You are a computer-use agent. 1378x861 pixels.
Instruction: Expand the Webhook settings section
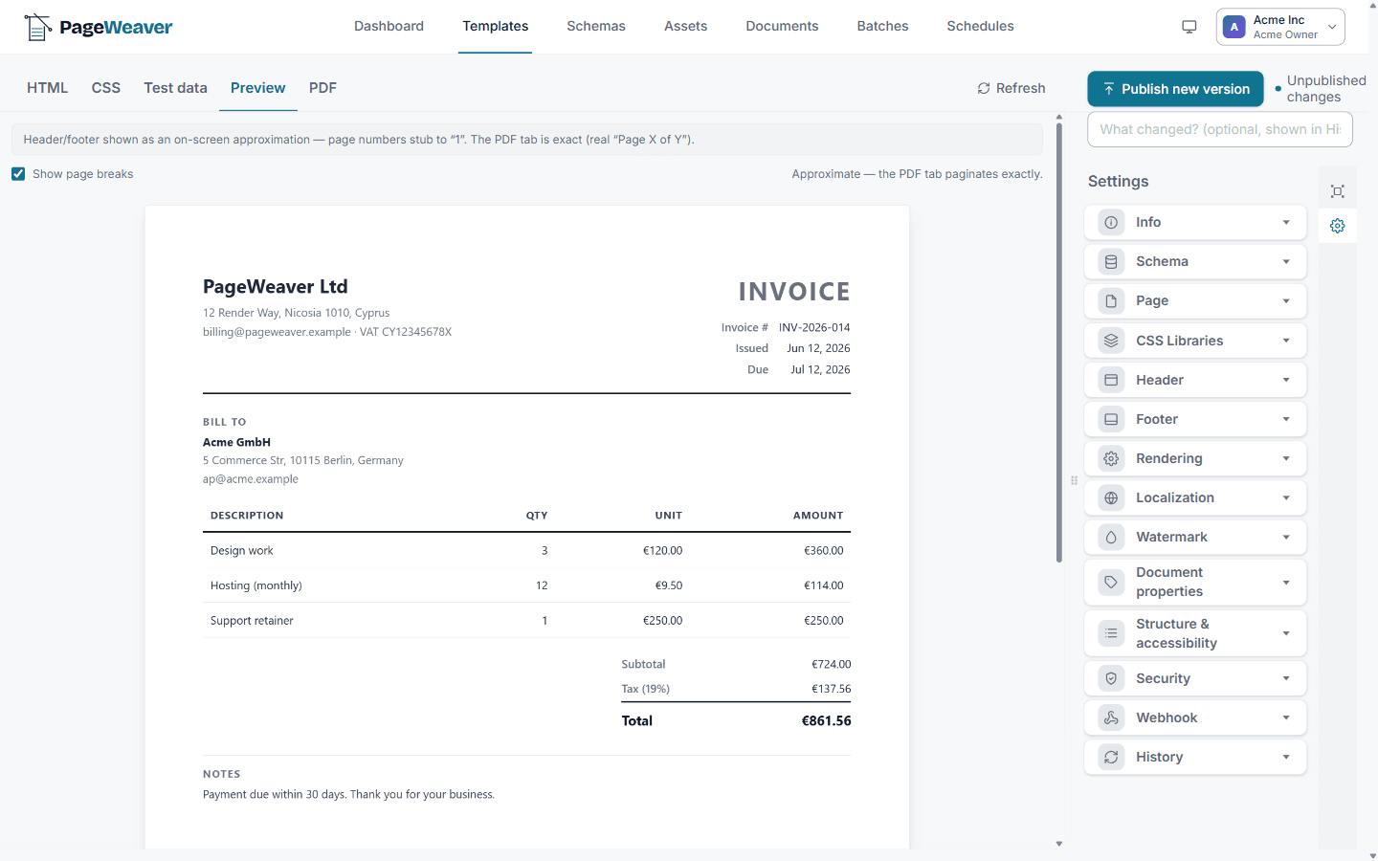click(x=1195, y=717)
